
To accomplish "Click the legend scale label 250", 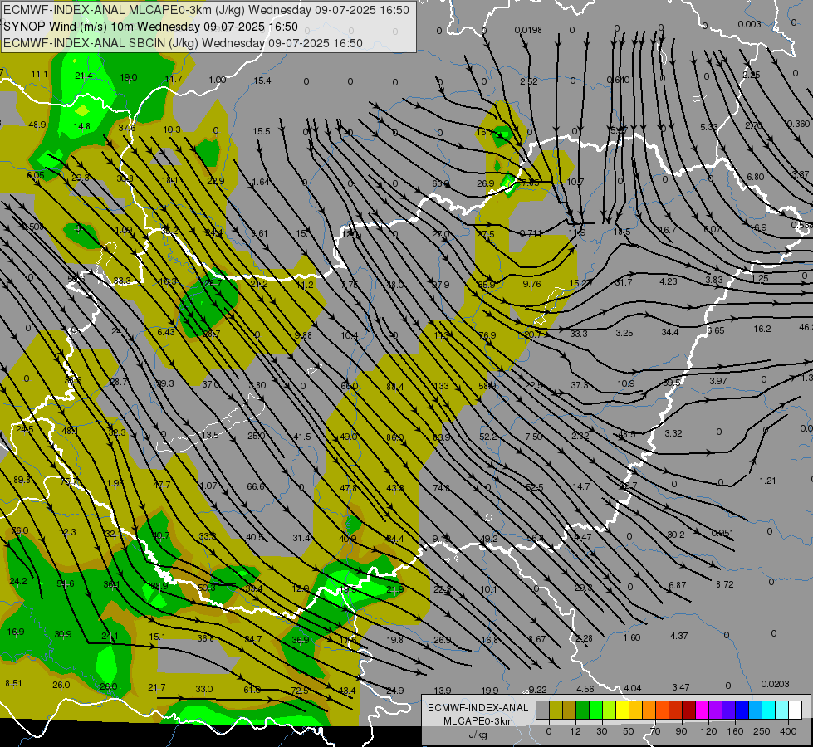I will click(x=762, y=731).
